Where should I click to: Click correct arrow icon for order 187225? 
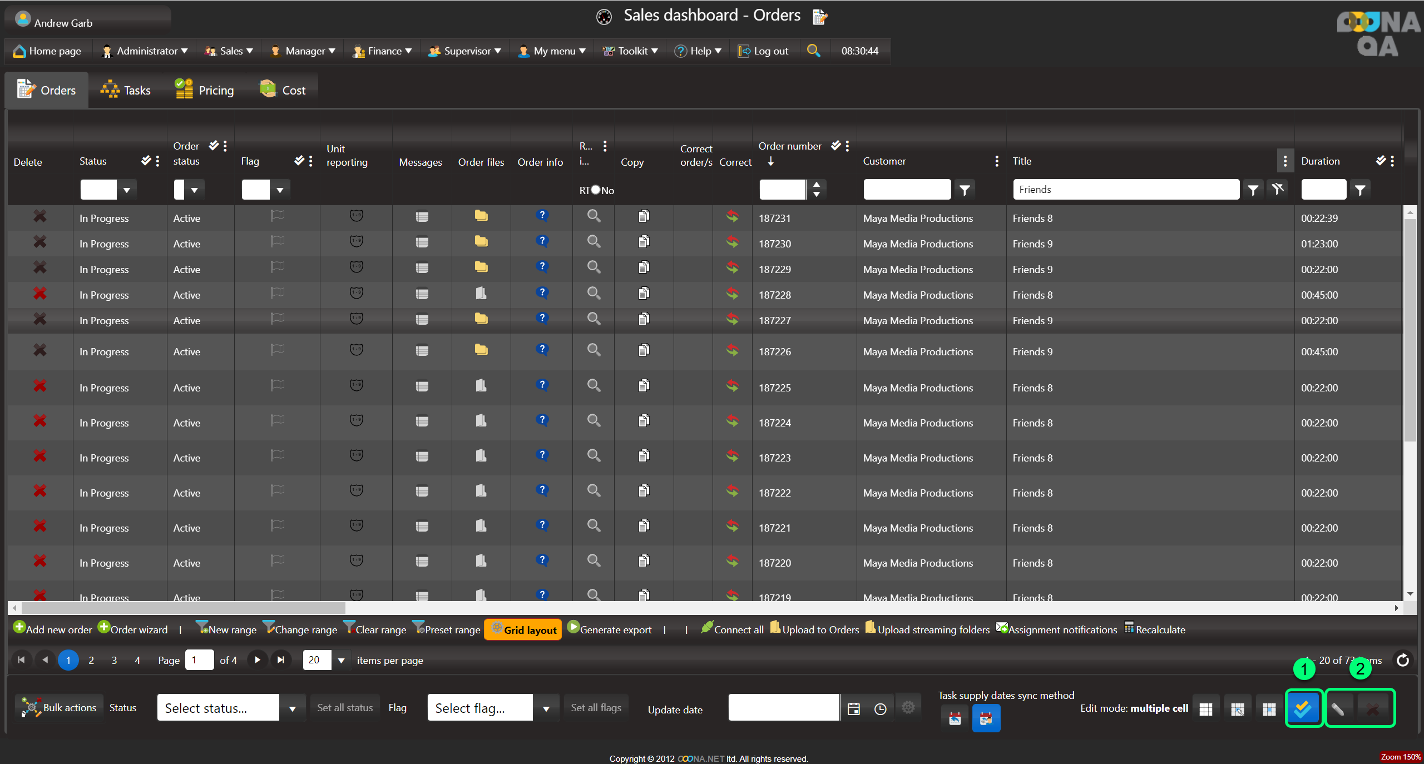pyautogui.click(x=732, y=385)
